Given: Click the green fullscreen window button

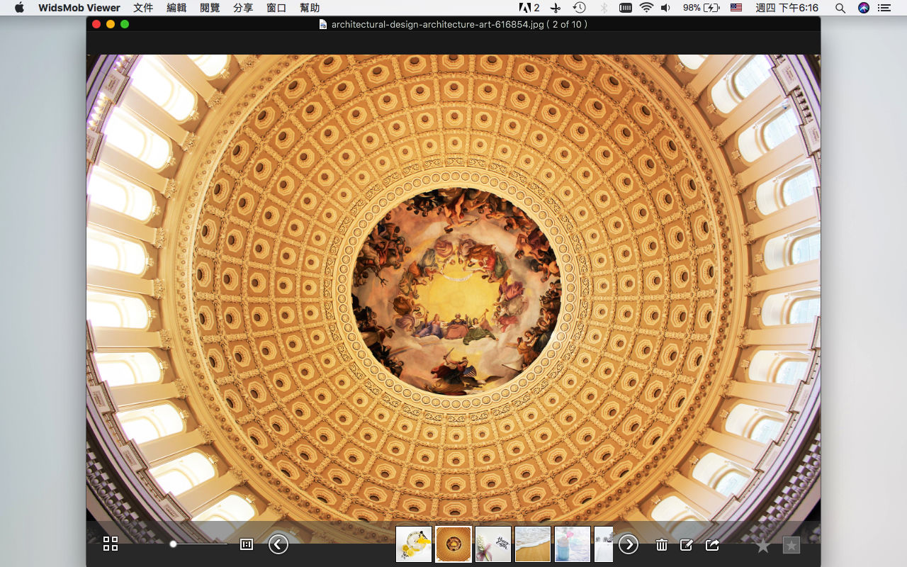Looking at the screenshot, I should pos(125,24).
